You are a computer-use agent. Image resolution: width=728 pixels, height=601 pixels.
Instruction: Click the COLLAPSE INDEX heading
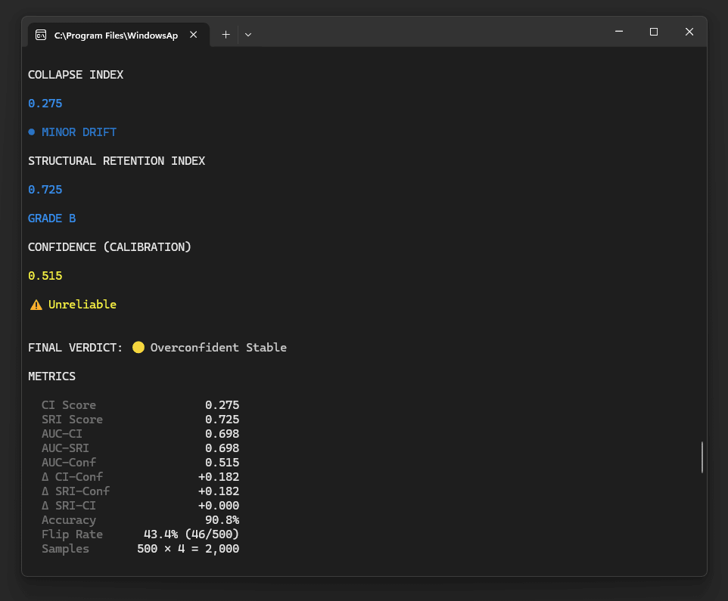point(76,75)
